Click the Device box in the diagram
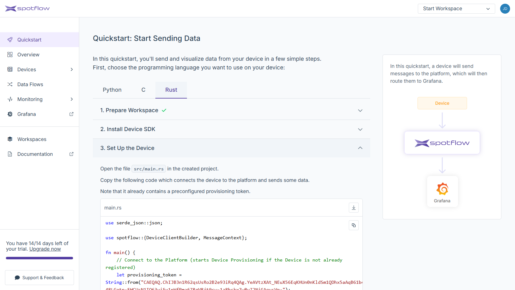This screenshot has width=515, height=290. click(x=442, y=103)
